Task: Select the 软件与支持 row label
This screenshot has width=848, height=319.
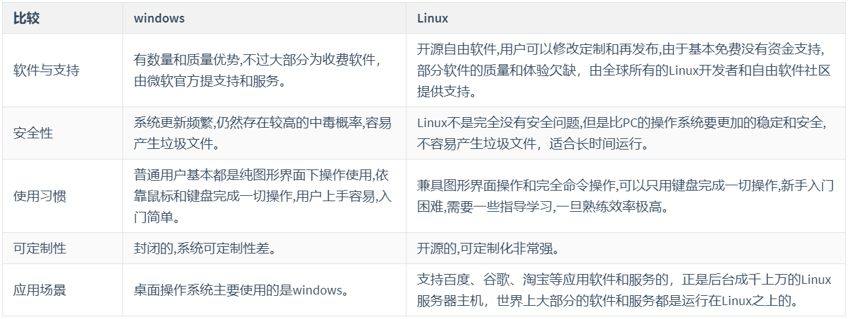Action: (46, 70)
